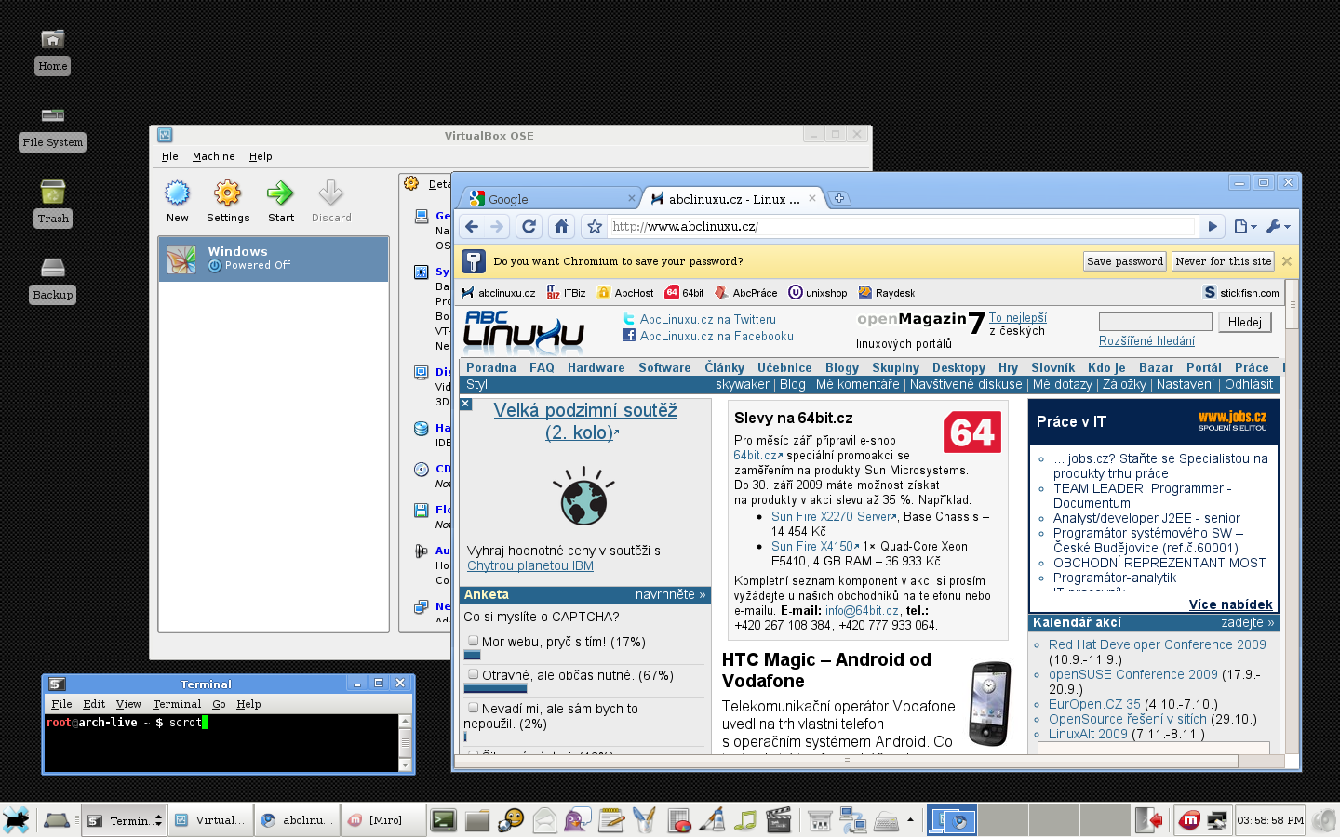The width and height of the screenshot is (1340, 837).
Task: Open File menu in VirtualBox
Action: [x=170, y=156]
